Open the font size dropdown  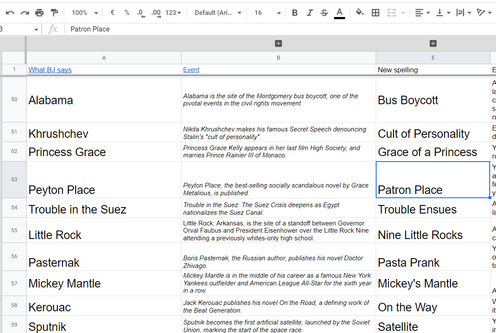tap(268, 13)
